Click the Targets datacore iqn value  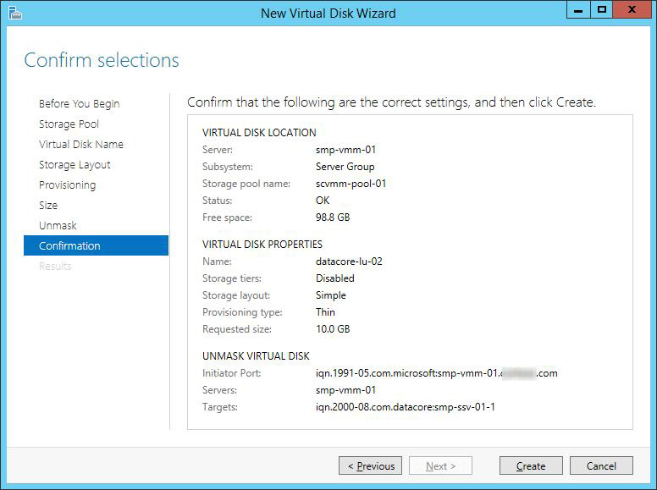point(405,407)
